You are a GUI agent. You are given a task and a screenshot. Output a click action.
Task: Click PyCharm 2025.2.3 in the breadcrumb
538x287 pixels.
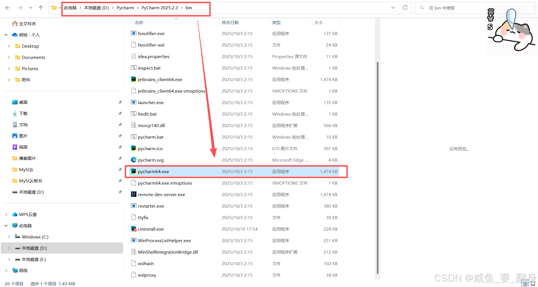point(160,8)
